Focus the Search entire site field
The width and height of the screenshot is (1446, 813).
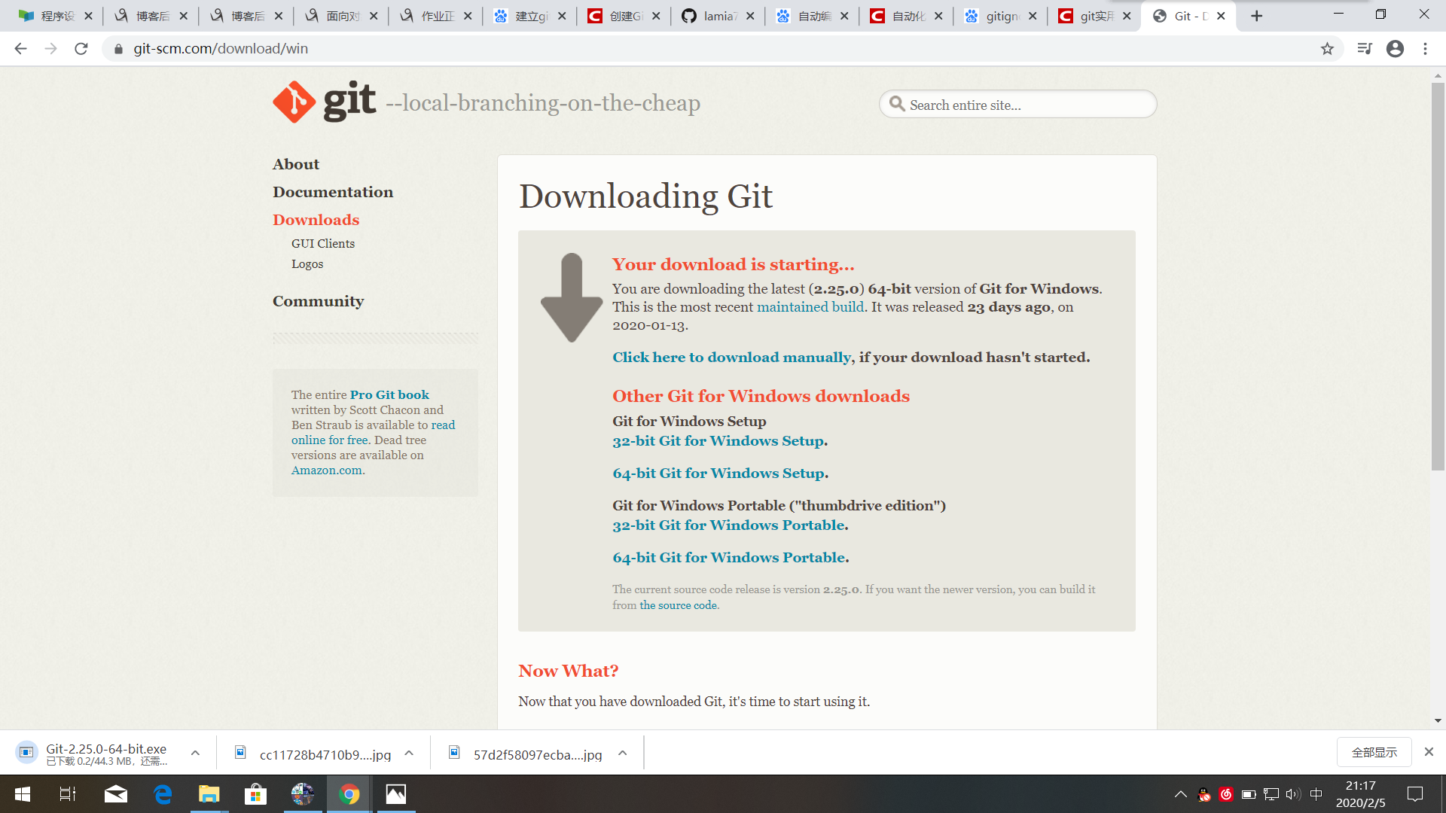(1024, 105)
